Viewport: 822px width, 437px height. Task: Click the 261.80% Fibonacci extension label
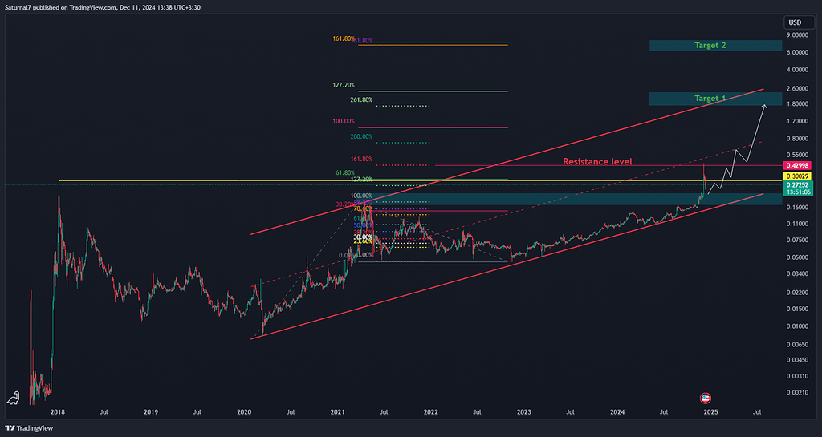click(362, 100)
